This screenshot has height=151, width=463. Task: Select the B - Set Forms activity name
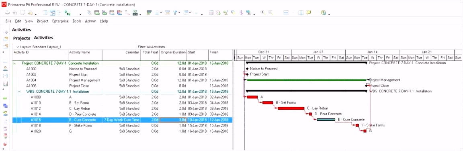click(79, 103)
